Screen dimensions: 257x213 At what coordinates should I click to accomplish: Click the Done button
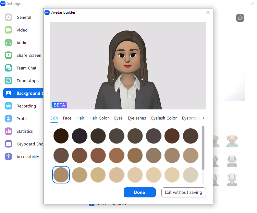140,192
